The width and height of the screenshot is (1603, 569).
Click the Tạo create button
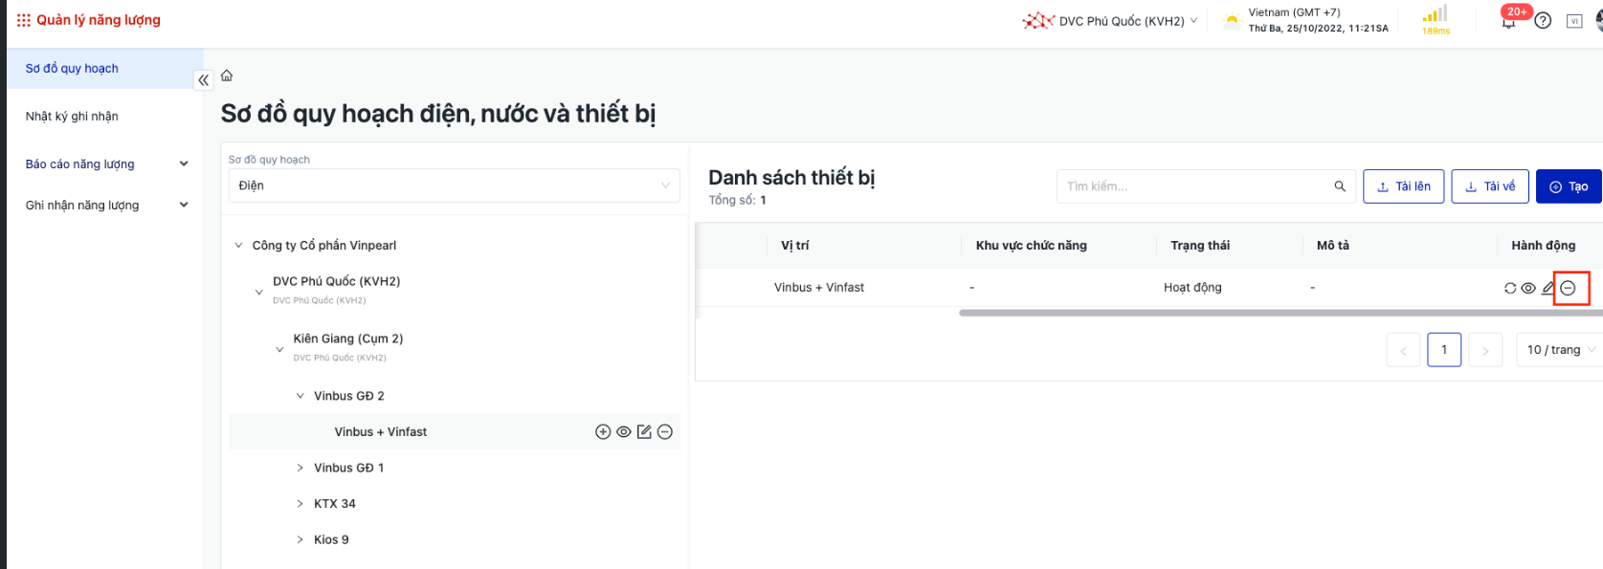1569,186
